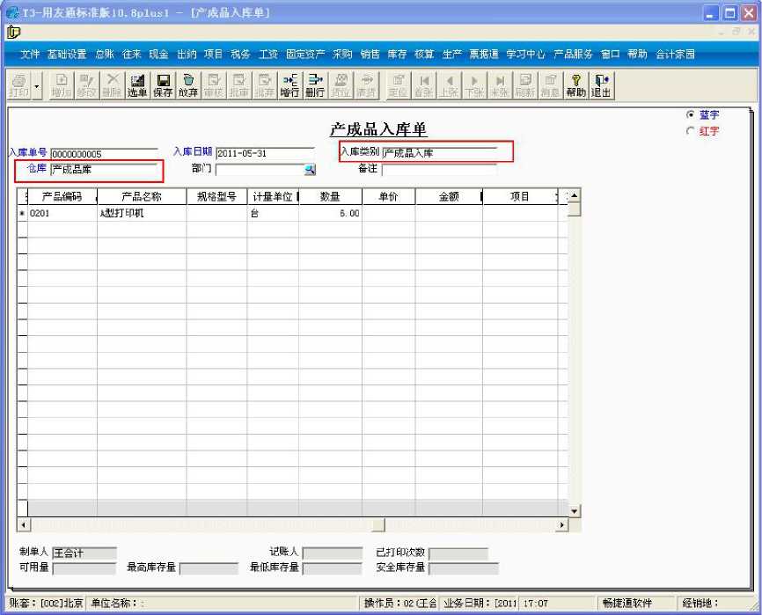The width and height of the screenshot is (762, 615).
Task: Click the 部门 input field
Action: (x=260, y=169)
